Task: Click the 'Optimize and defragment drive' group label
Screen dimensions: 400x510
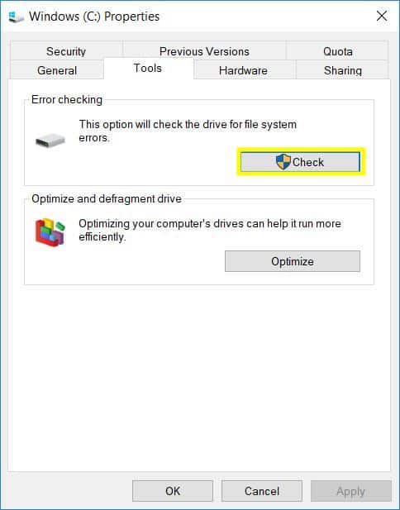Action: pyautogui.click(x=107, y=198)
